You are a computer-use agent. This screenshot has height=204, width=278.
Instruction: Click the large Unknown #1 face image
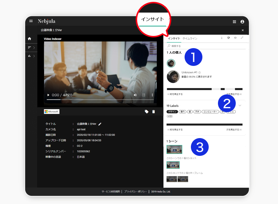173,77
